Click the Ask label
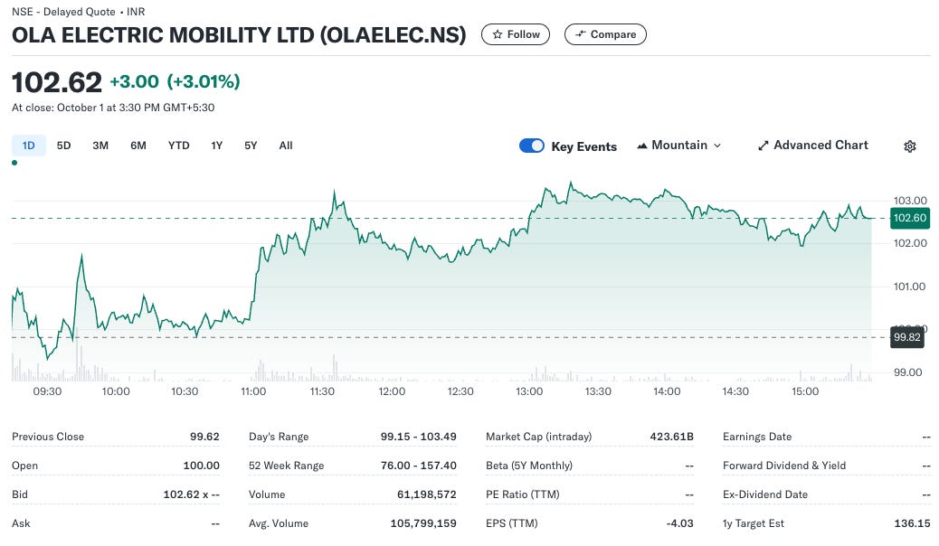 (21, 523)
